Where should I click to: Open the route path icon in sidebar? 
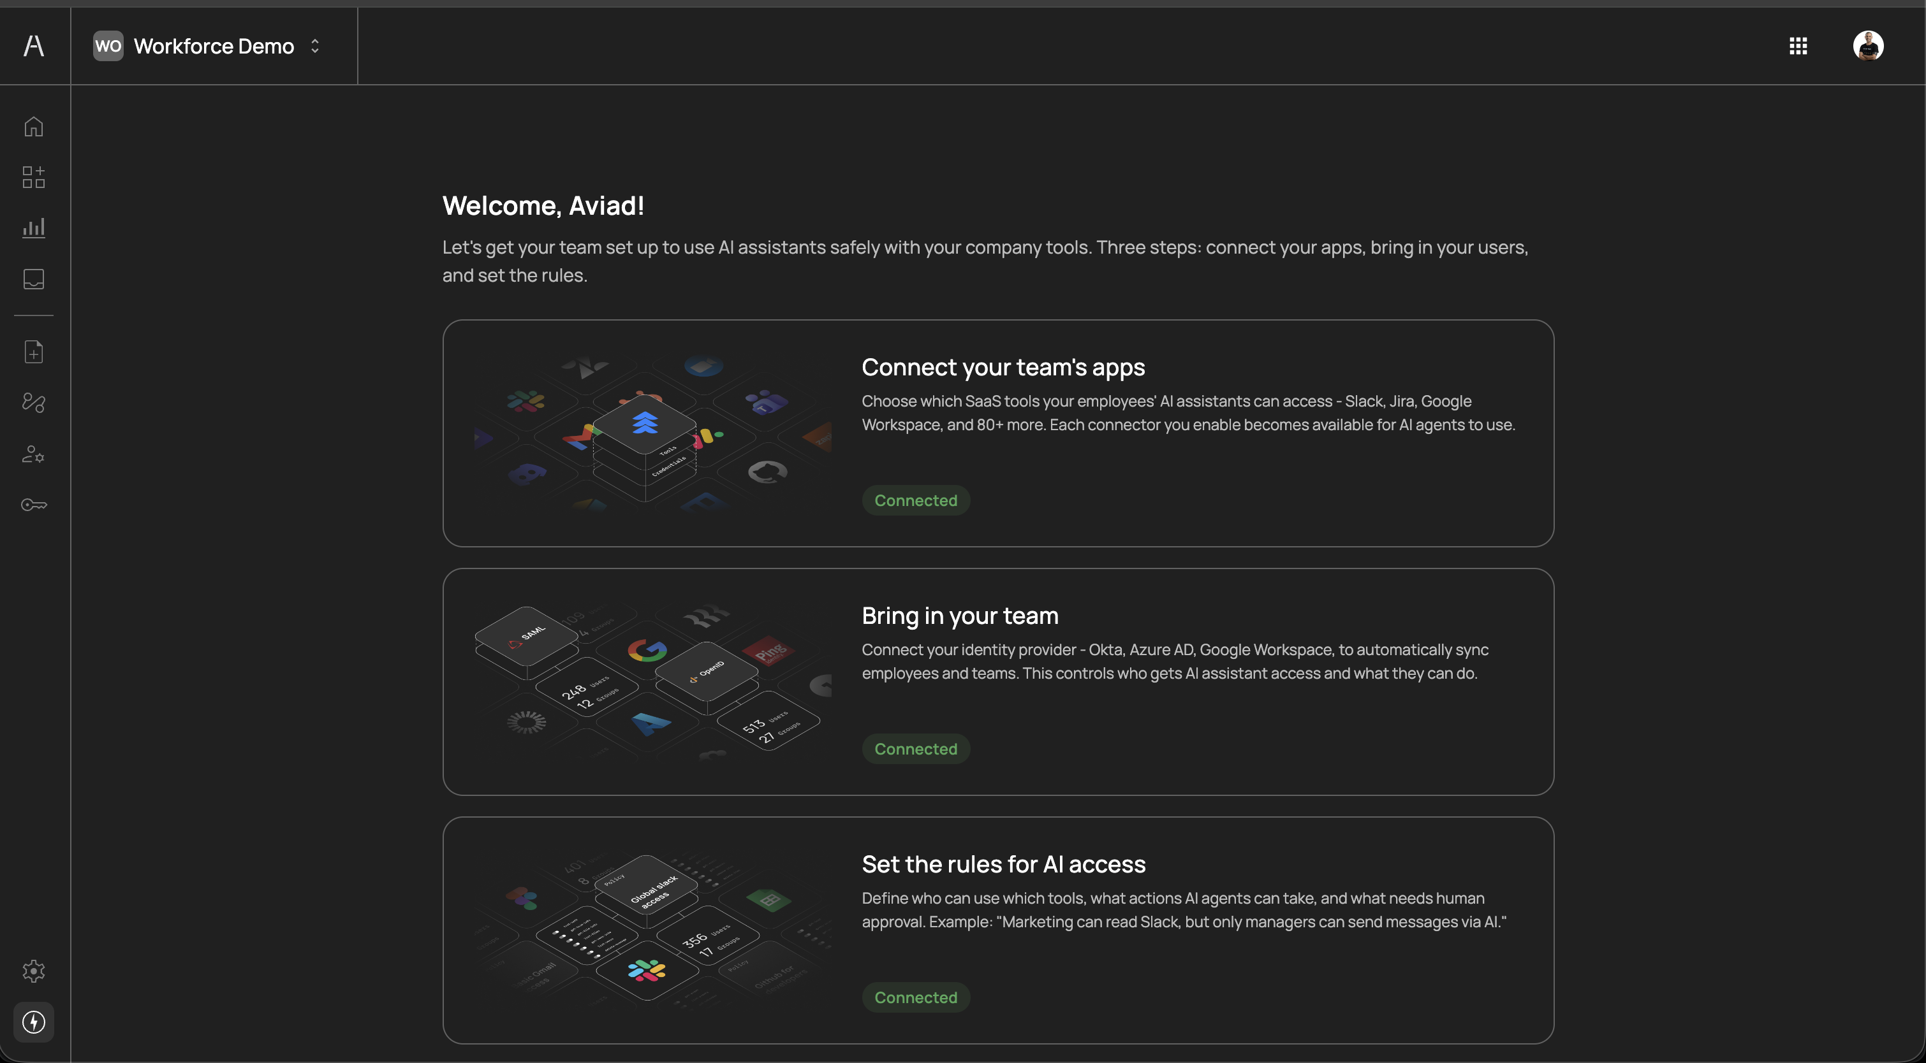tap(34, 403)
